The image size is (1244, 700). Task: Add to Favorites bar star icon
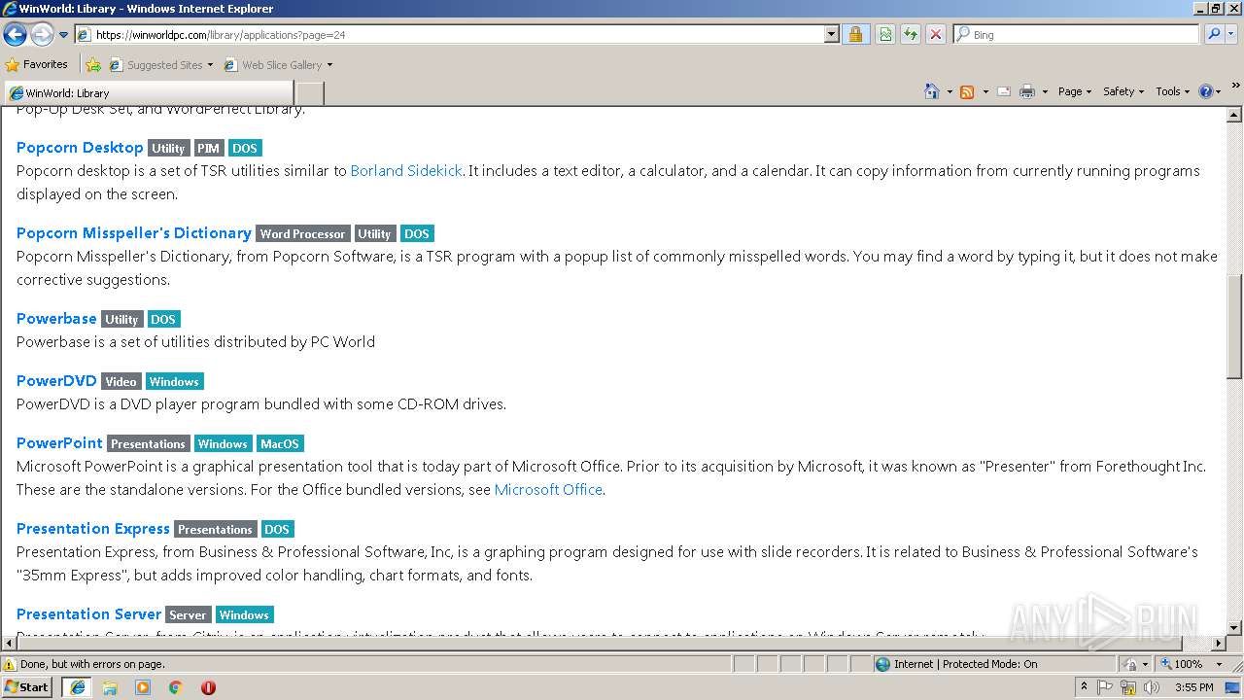[93, 65]
